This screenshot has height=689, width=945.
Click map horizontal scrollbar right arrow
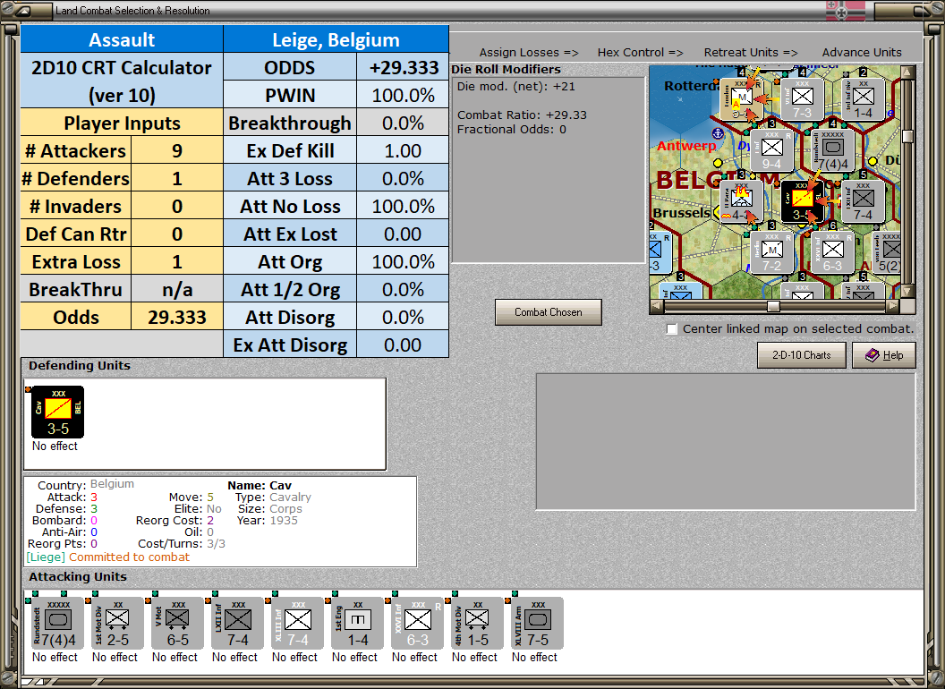pyautogui.click(x=893, y=306)
